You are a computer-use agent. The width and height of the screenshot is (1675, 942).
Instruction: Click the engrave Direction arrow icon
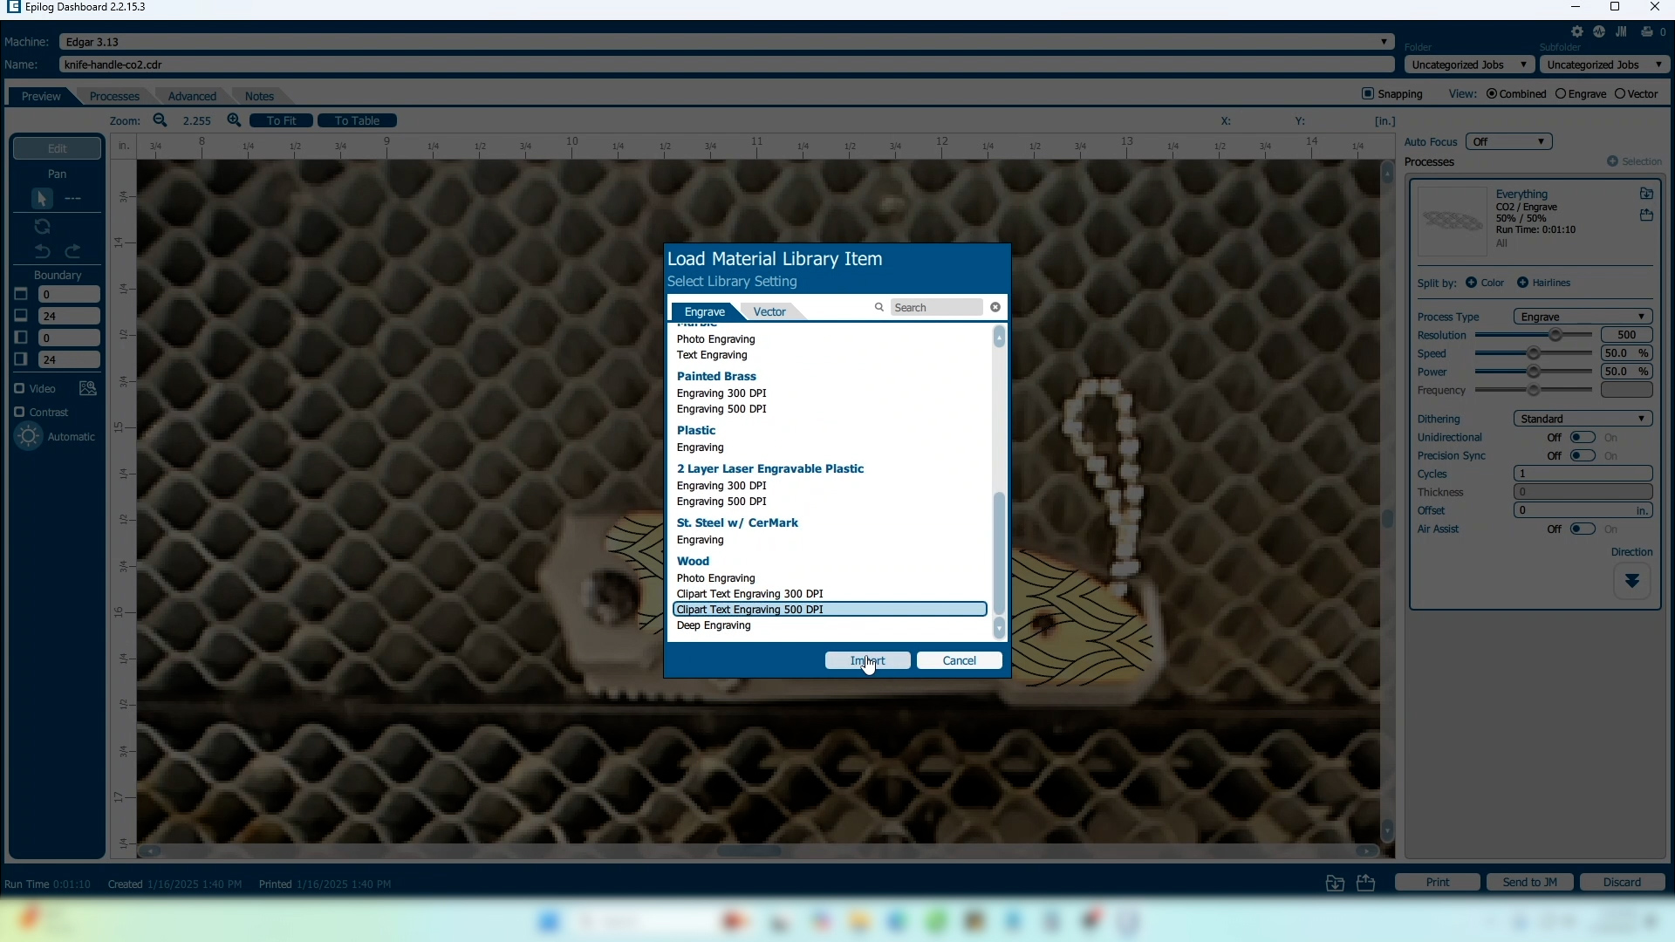[x=1631, y=581]
